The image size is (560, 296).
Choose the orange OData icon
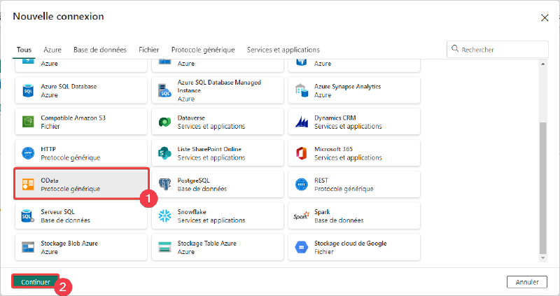tap(28, 184)
